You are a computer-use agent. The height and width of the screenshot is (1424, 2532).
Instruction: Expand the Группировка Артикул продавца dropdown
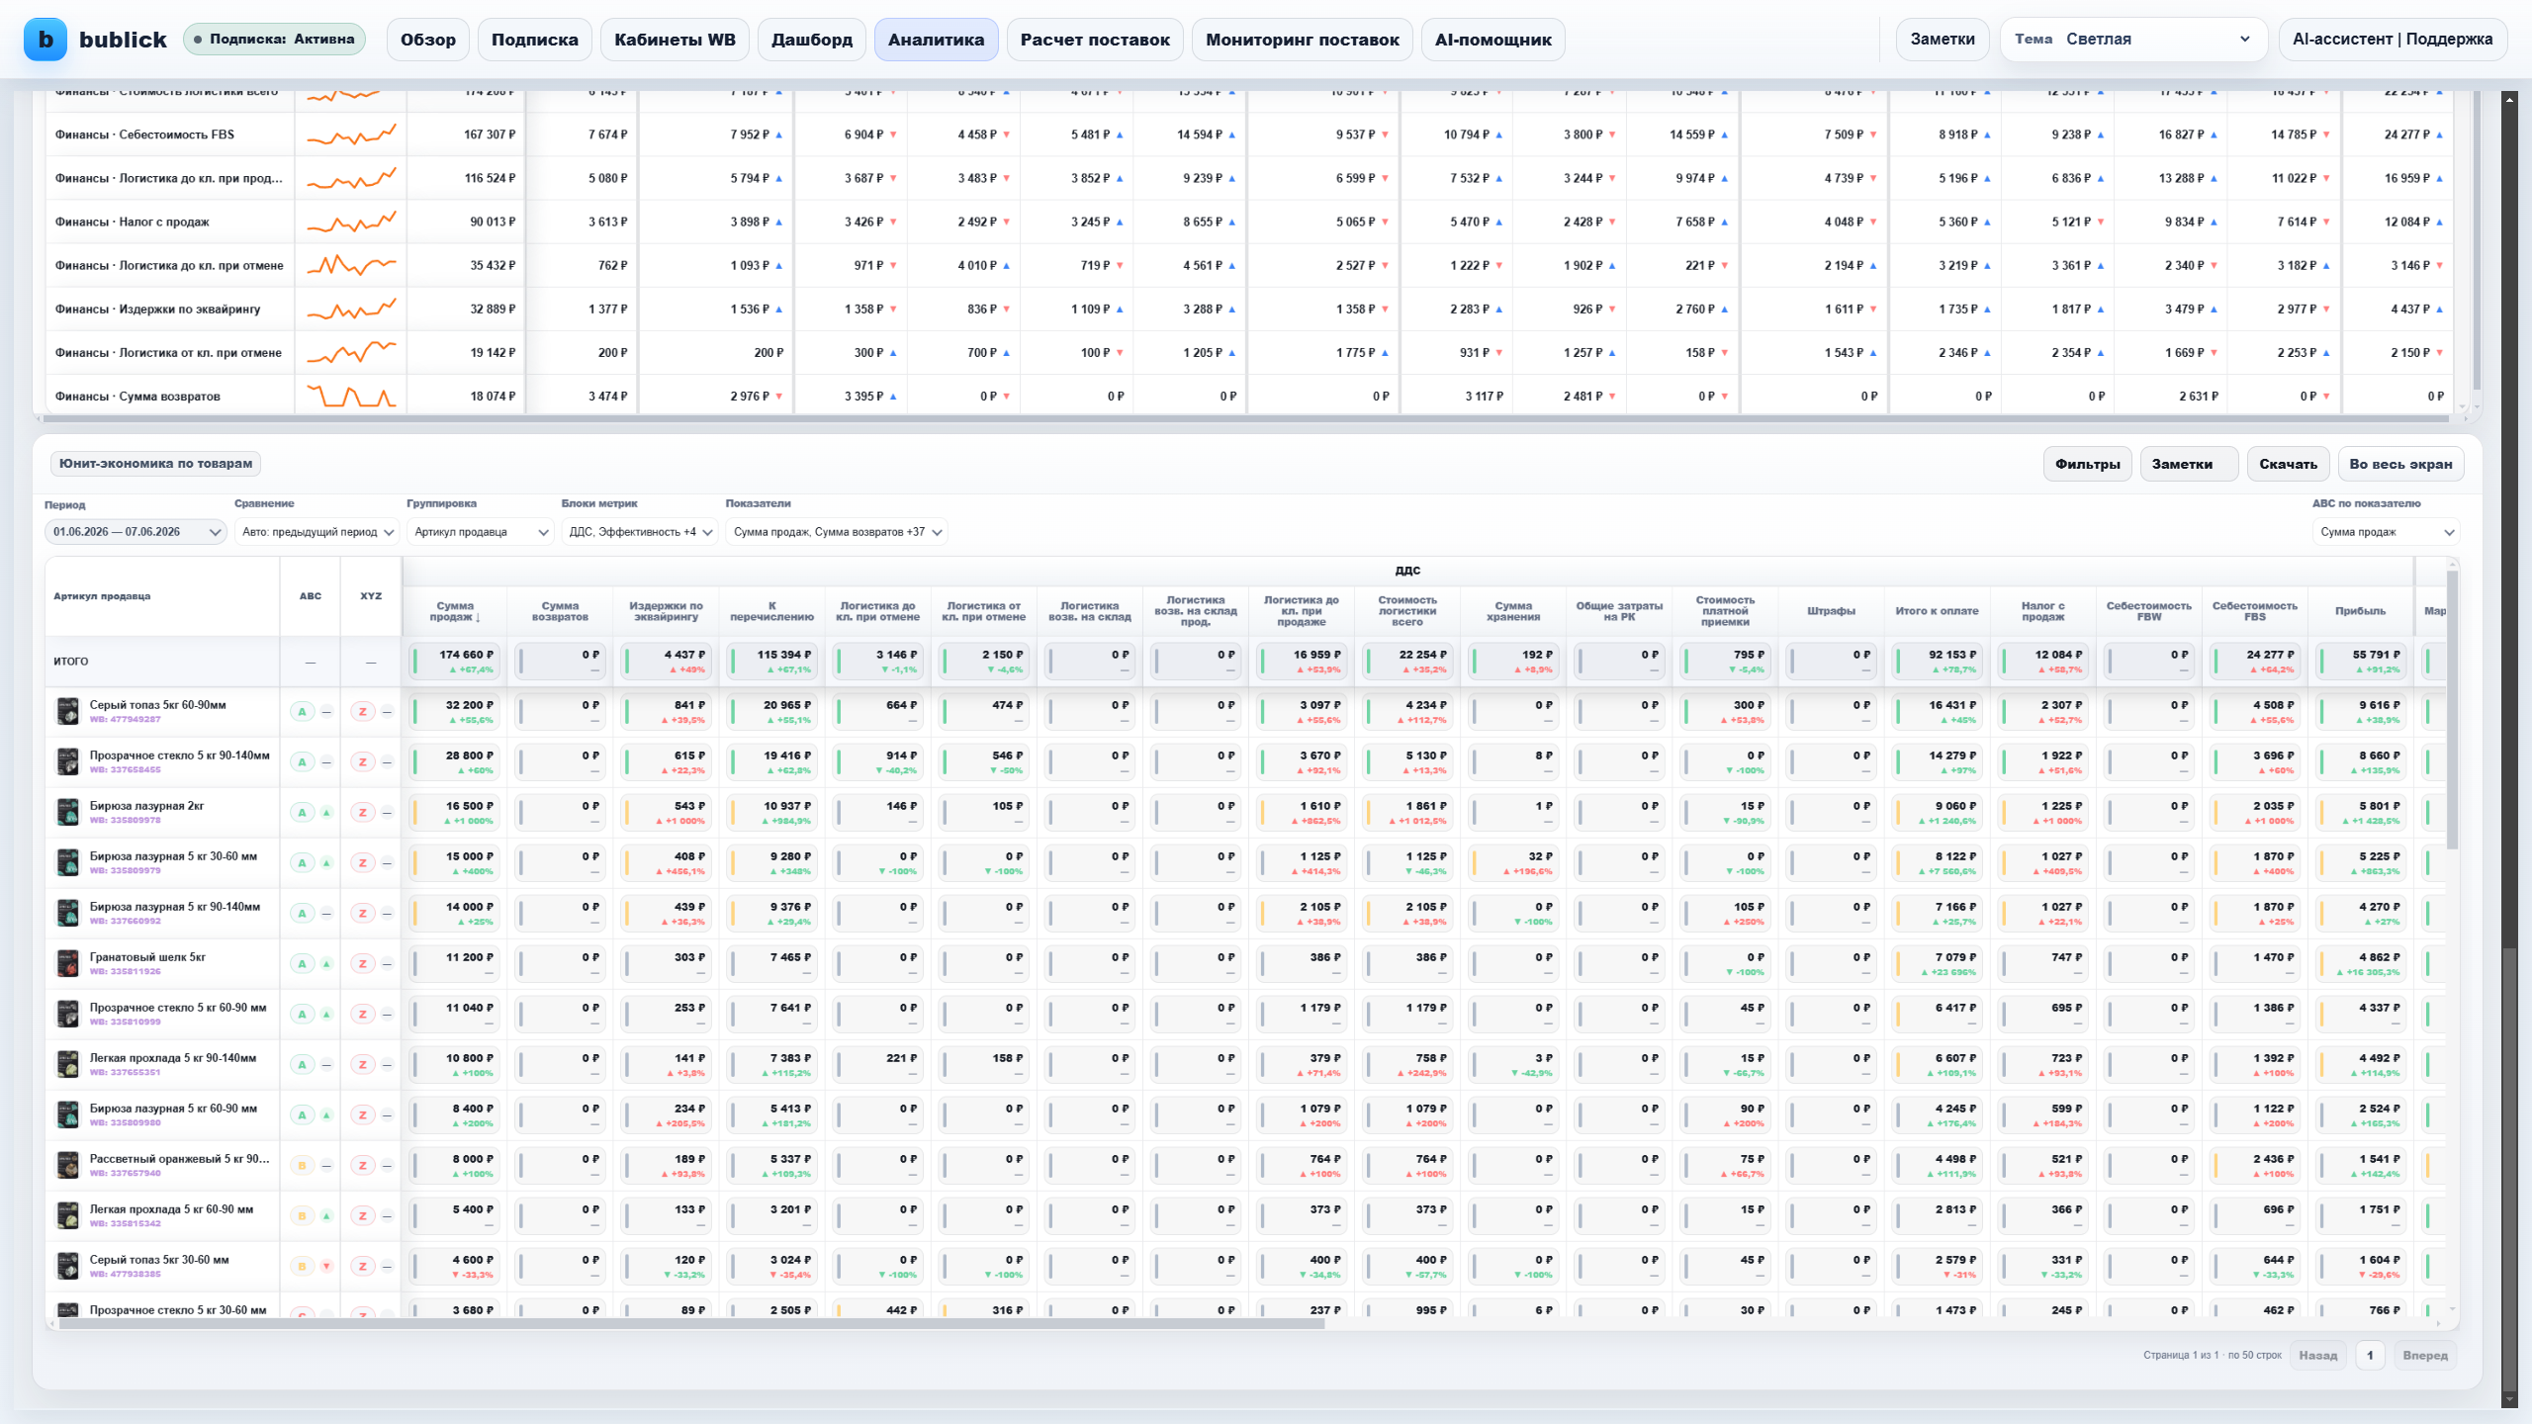[480, 532]
